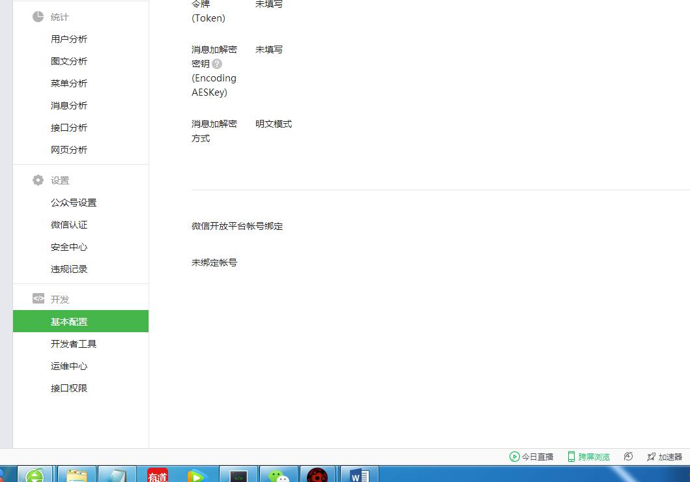Click the 开发 code icon
Viewport: 690px width, 482px height.
pyautogui.click(x=38, y=298)
